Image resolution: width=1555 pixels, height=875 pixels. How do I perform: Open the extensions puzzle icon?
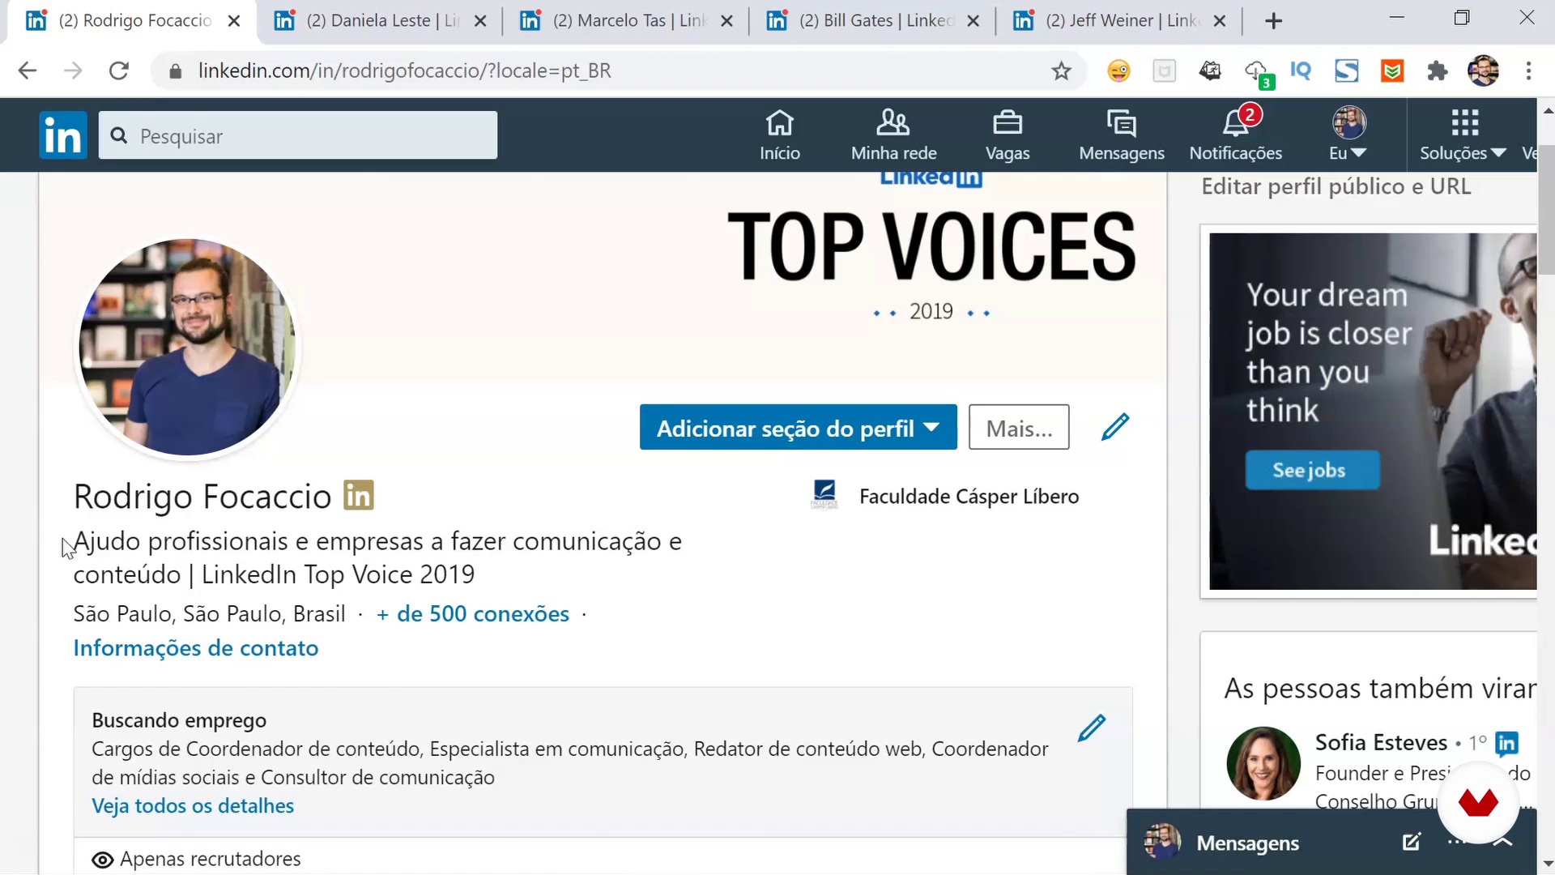click(x=1438, y=71)
